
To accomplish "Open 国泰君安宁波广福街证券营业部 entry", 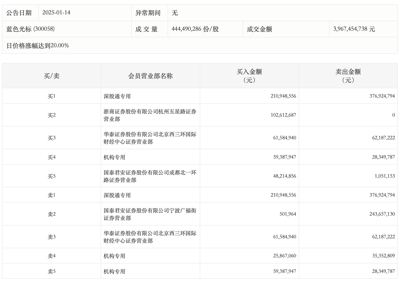I will tap(150, 214).
